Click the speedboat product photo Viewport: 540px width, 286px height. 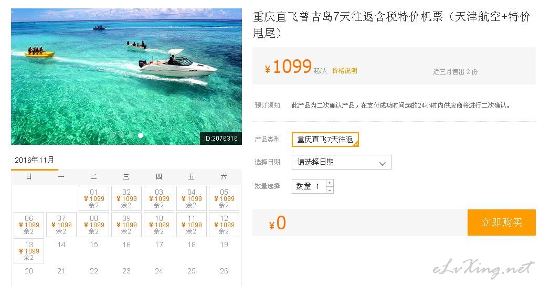[126, 77]
